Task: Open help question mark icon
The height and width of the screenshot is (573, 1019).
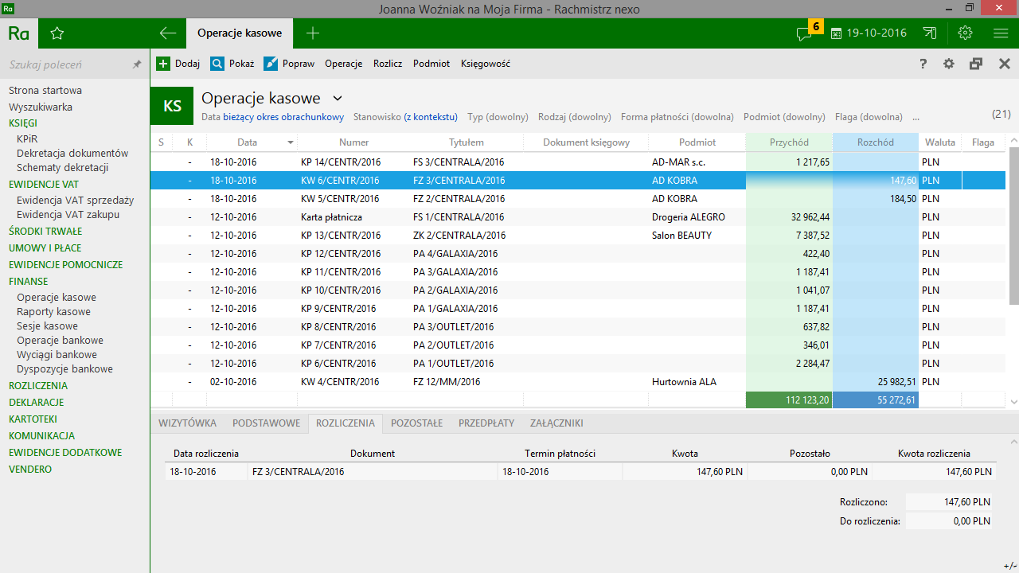Action: pos(923,64)
